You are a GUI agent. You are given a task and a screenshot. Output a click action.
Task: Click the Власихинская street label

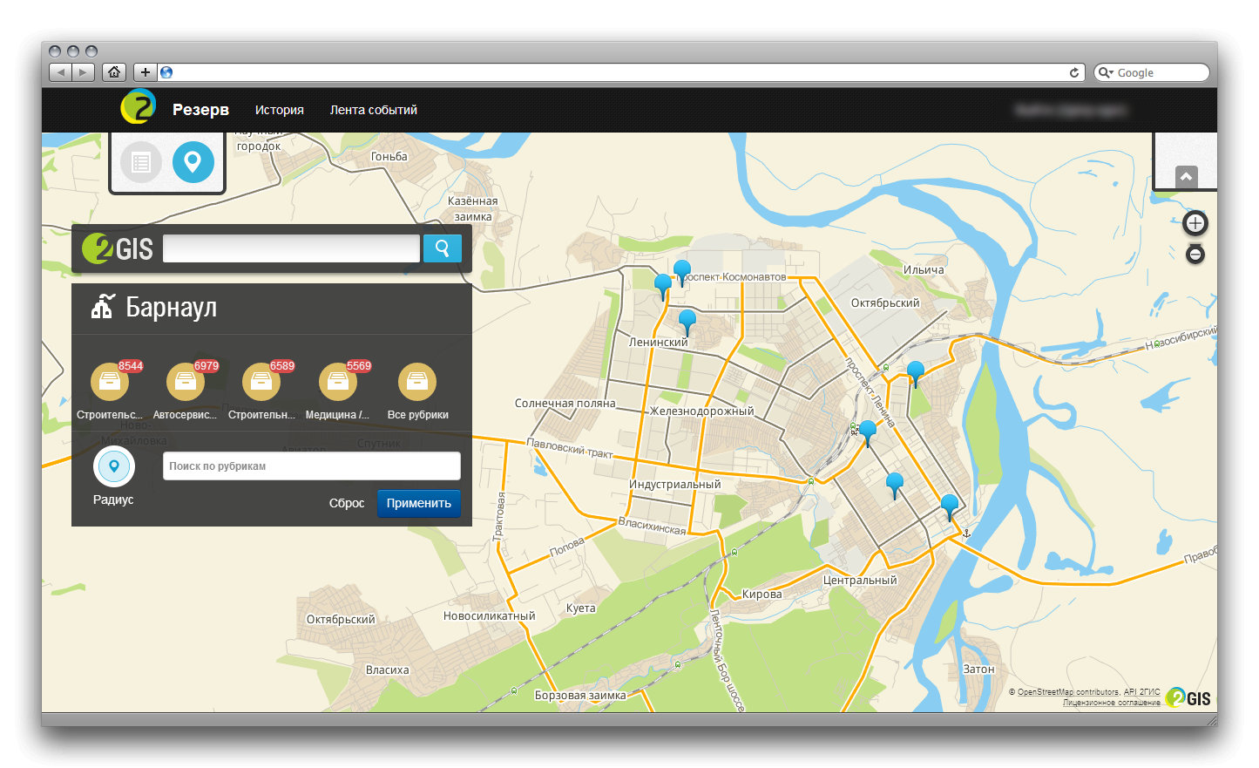point(652,526)
